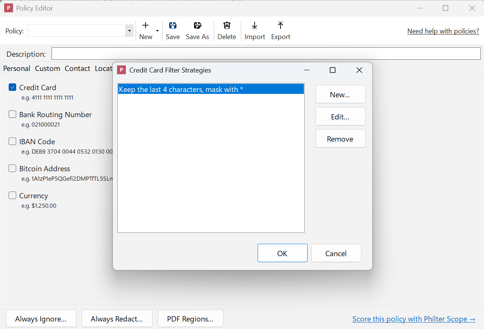Expand the New button dropdown arrow

click(x=157, y=31)
